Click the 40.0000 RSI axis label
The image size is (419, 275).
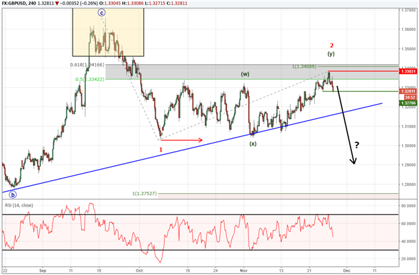[x=408, y=241]
